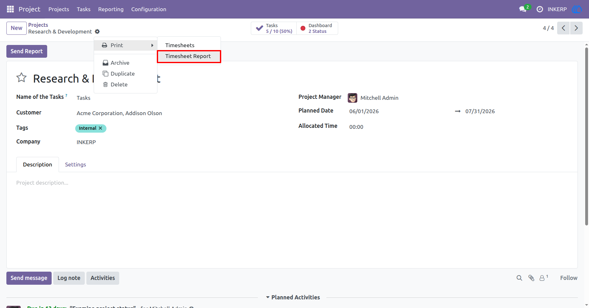Open the activities clock icon
The image size is (589, 308).
coord(540,9)
